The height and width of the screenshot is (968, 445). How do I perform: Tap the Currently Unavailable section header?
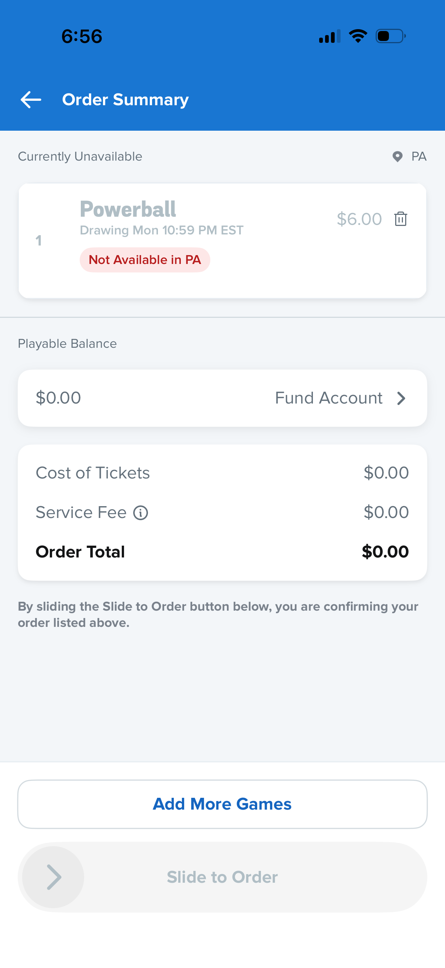80,156
